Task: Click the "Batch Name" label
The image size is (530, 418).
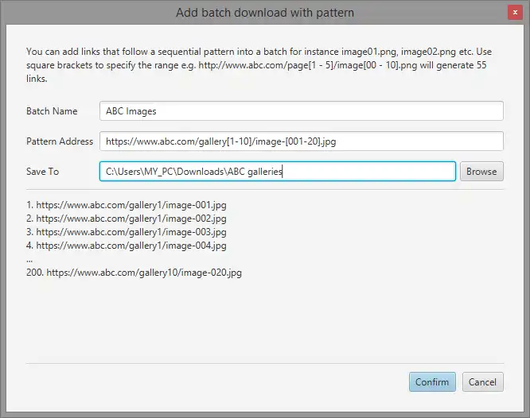Action: [x=52, y=111]
